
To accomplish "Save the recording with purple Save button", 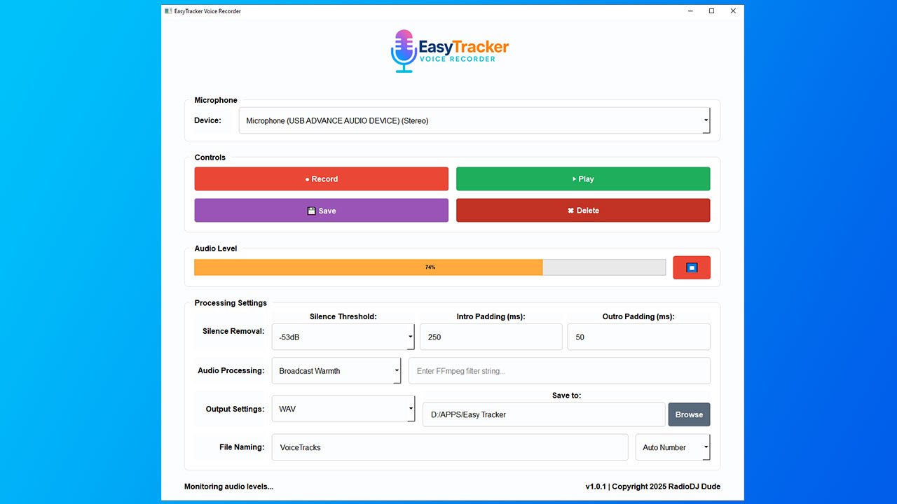I will tap(321, 211).
